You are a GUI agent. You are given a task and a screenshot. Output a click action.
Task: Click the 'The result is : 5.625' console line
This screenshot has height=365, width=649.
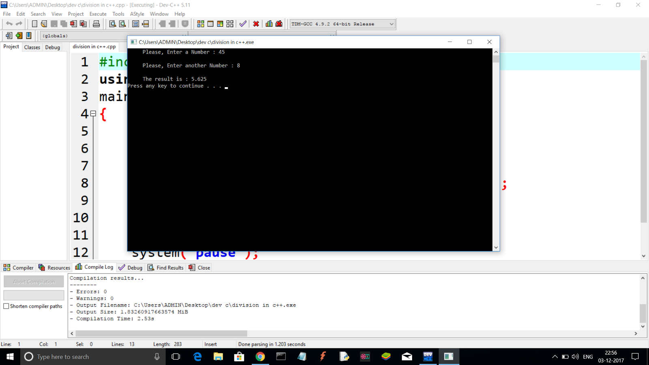pyautogui.click(x=174, y=79)
